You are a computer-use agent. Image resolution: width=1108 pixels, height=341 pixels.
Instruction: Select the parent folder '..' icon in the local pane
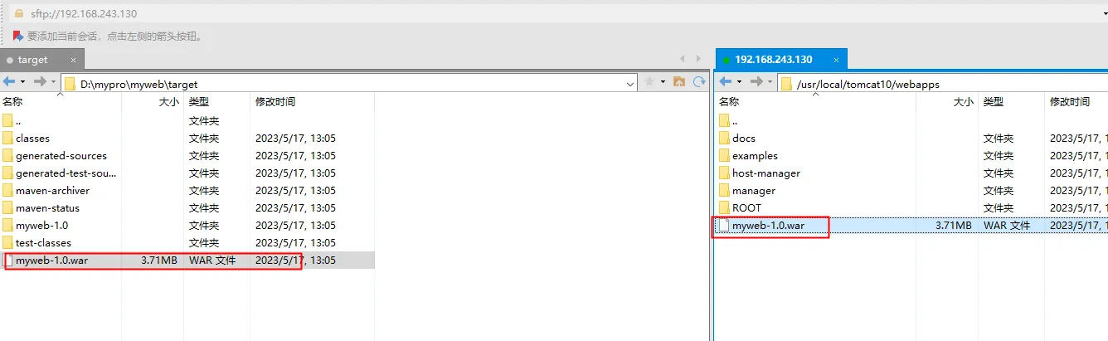point(8,121)
